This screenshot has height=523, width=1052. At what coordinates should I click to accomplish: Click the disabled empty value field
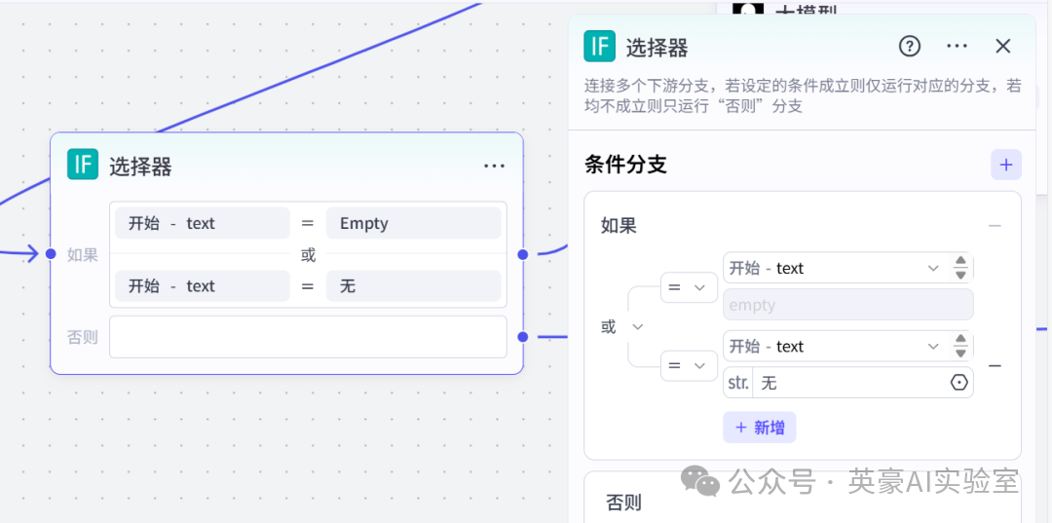pyautogui.click(x=848, y=305)
